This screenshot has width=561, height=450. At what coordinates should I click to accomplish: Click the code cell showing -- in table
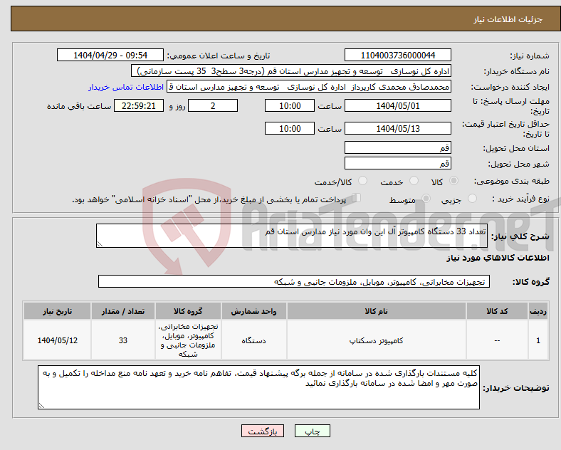click(497, 340)
